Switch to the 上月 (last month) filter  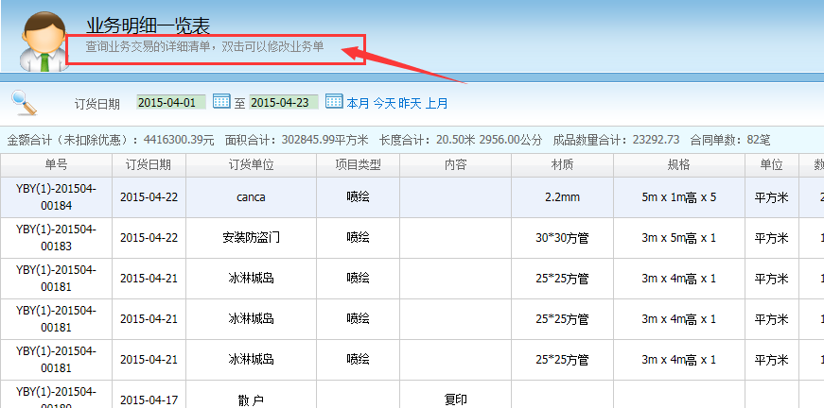[436, 104]
